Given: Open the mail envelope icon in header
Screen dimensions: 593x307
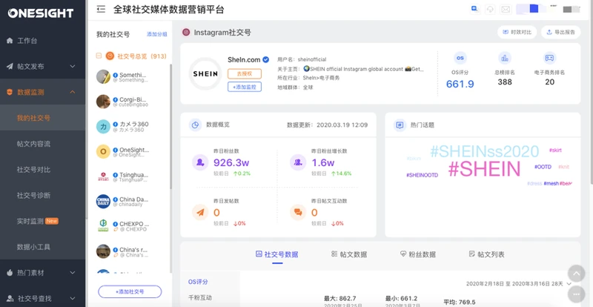Looking at the screenshot, I should point(506,10).
